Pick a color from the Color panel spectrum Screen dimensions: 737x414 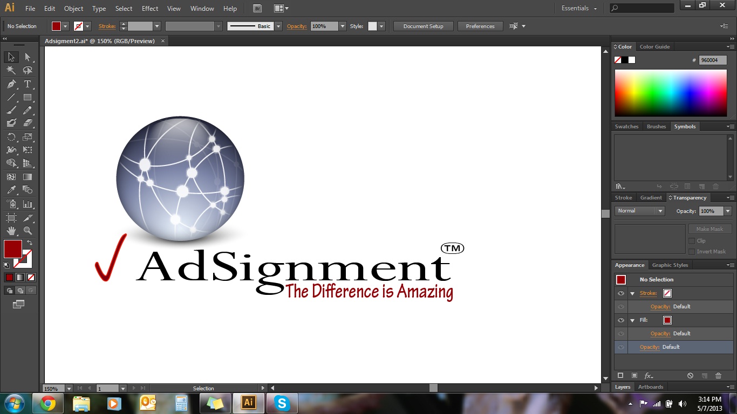click(671, 94)
